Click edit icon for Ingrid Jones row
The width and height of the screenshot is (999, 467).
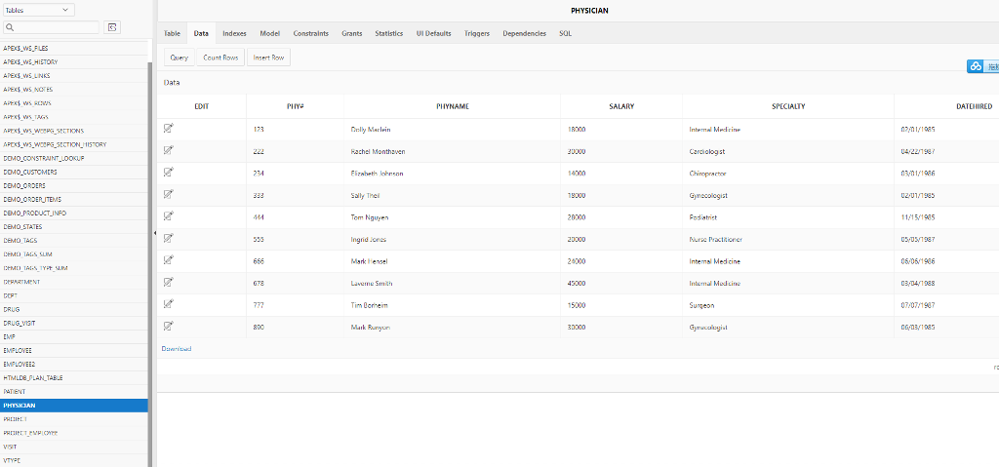[168, 239]
